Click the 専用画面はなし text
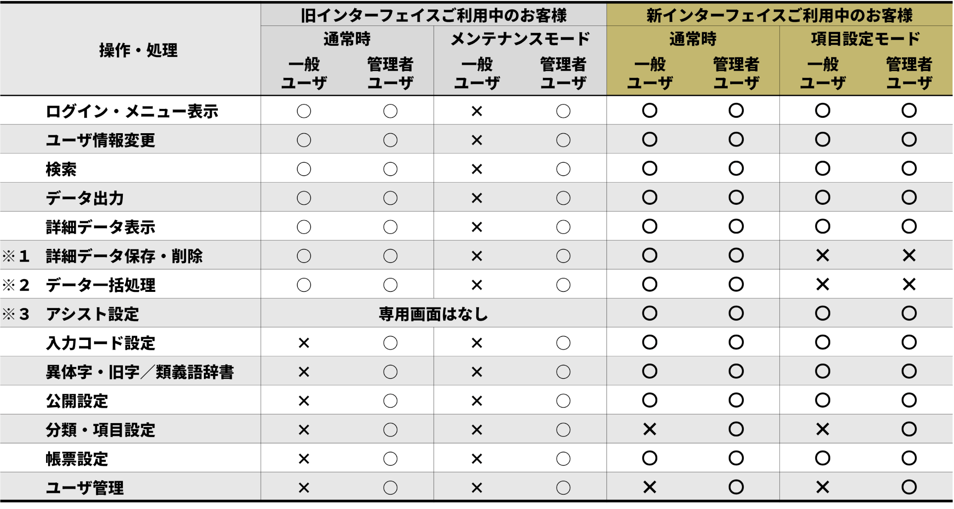Screen dimensions: 954x509 433,314
